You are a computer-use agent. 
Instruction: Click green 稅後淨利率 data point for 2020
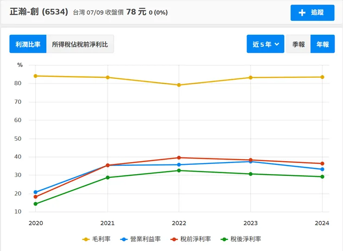(x=36, y=204)
